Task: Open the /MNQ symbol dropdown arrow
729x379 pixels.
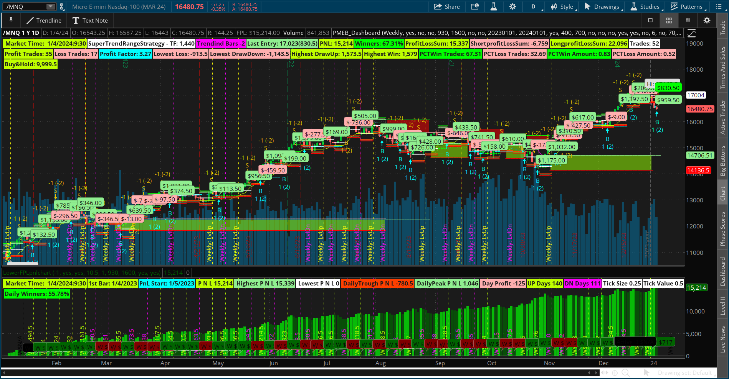Action: pos(51,7)
